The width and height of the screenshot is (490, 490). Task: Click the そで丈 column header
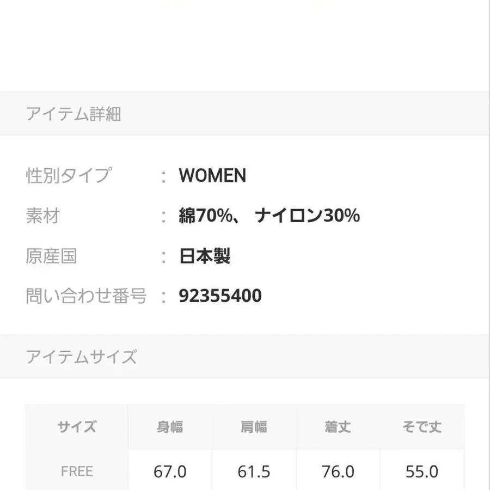(422, 427)
